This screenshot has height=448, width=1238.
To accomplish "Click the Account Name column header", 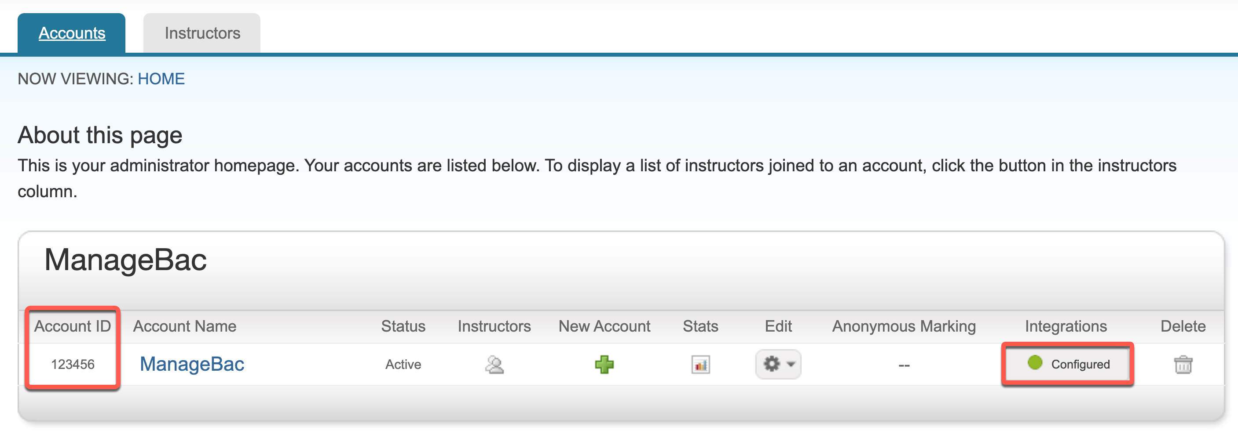I will coord(184,326).
